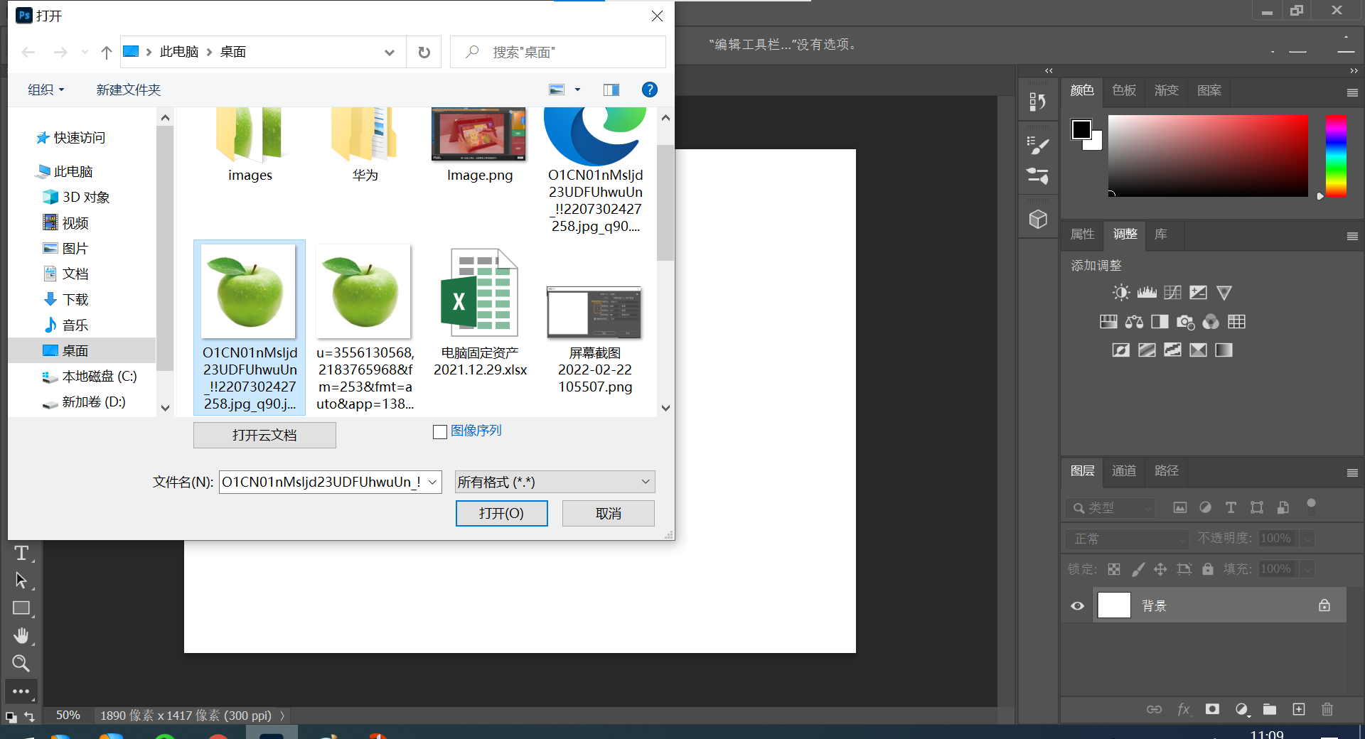The image size is (1365, 739).
Task: Select the Type tool in the toolbar
Action: (x=21, y=553)
